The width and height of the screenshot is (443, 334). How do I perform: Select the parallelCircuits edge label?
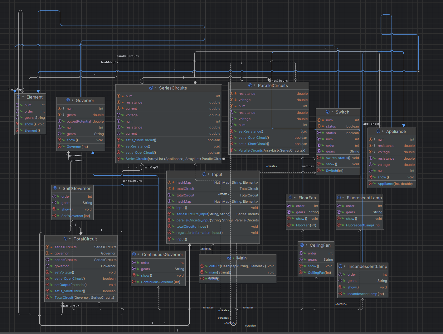pos(128,56)
